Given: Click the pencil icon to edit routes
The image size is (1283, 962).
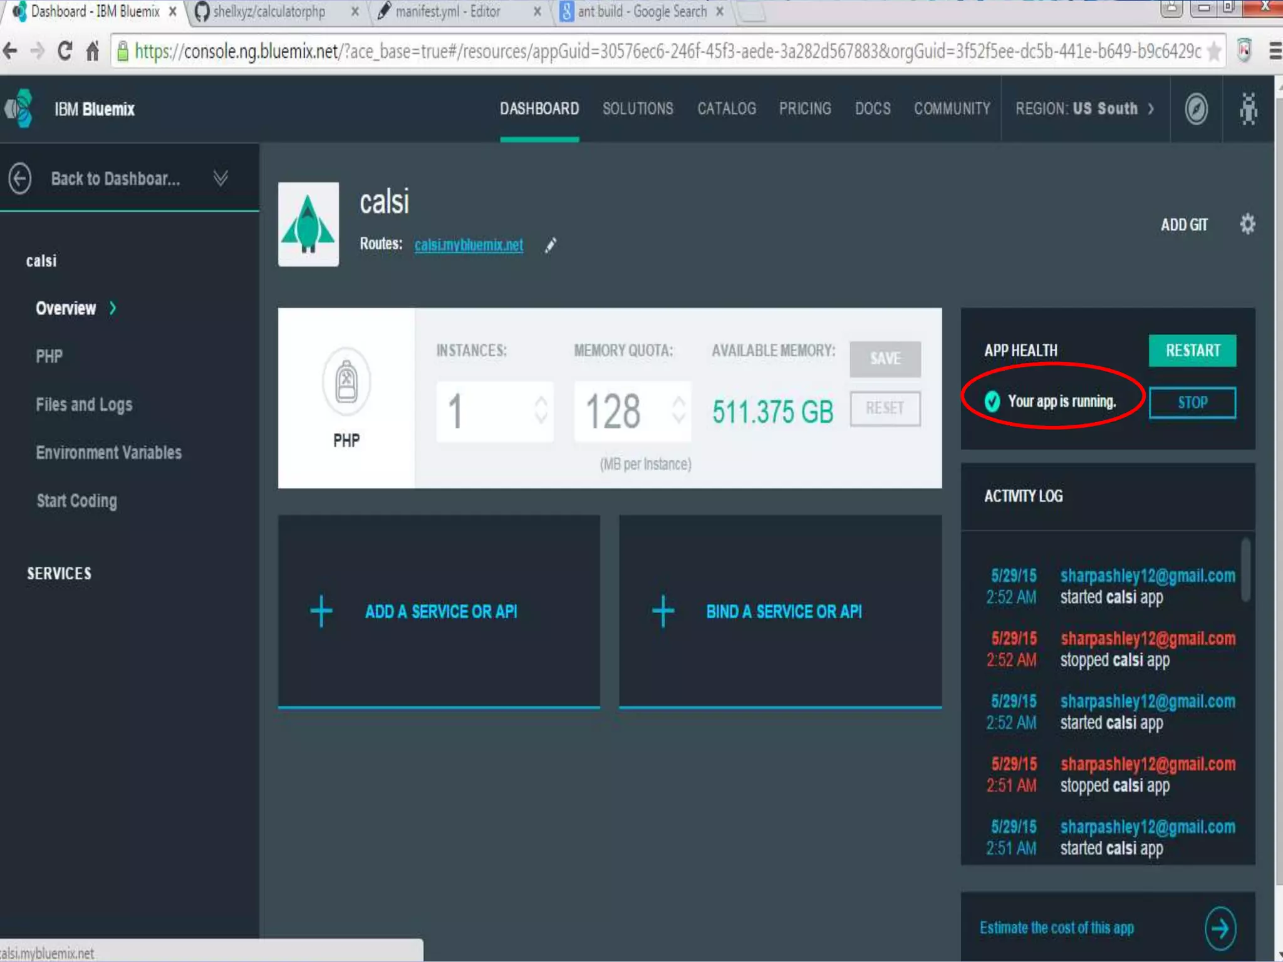Looking at the screenshot, I should (x=550, y=246).
